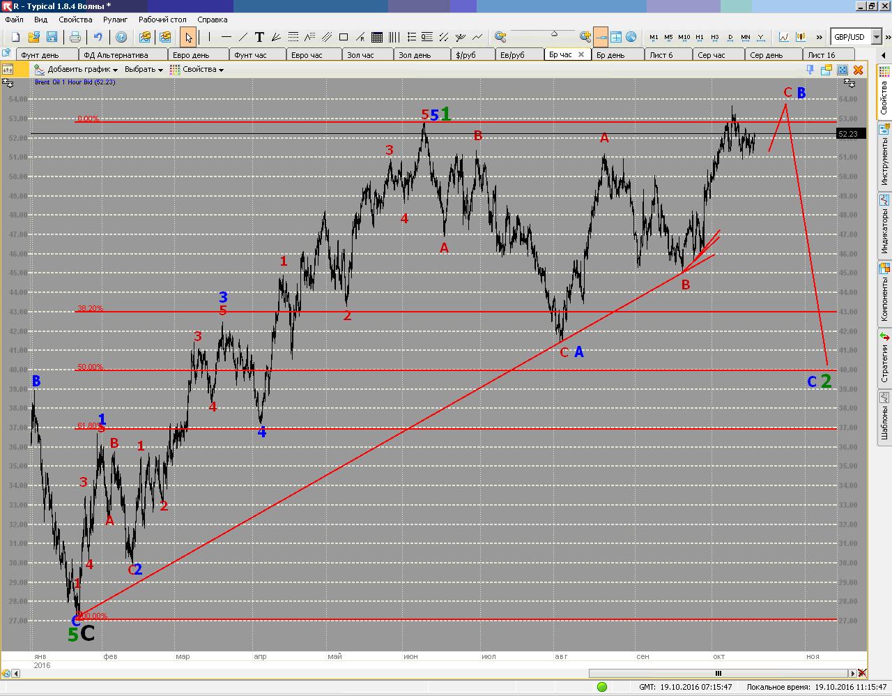Open Help with the question mark icon

click(121, 37)
